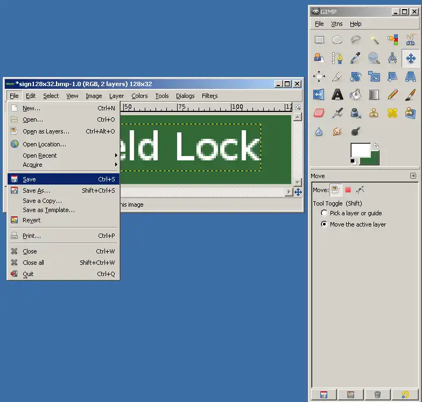422x402 pixels.
Task: Enable 'Pick a layer or guide' option
Action: 324,213
